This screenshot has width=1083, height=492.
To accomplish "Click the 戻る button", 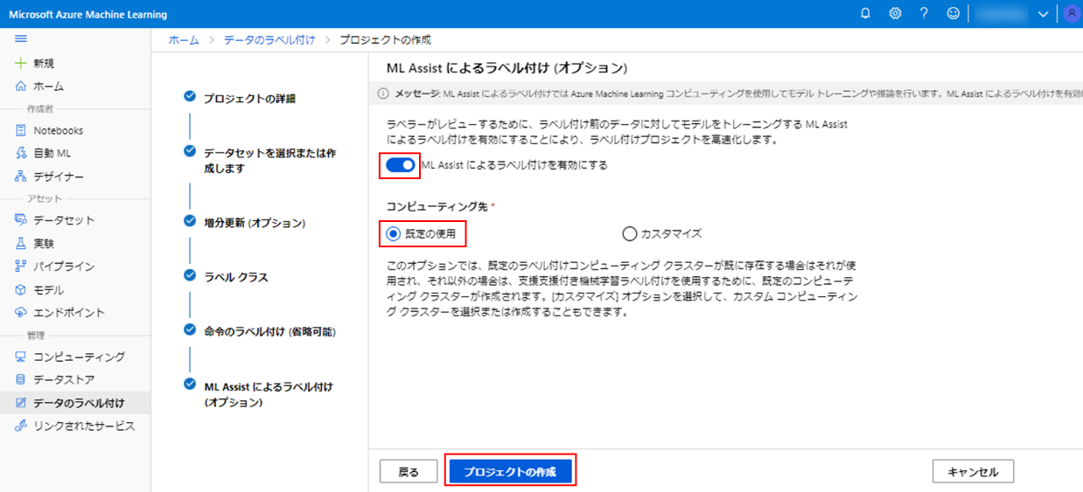I will (x=409, y=472).
